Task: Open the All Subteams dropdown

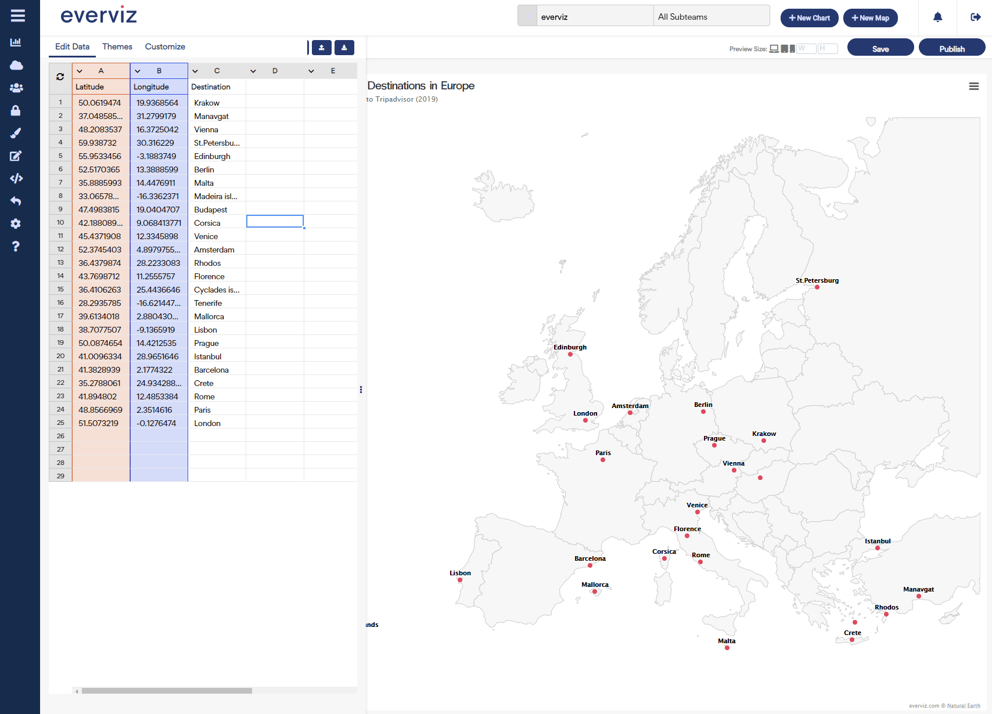Action: click(711, 17)
